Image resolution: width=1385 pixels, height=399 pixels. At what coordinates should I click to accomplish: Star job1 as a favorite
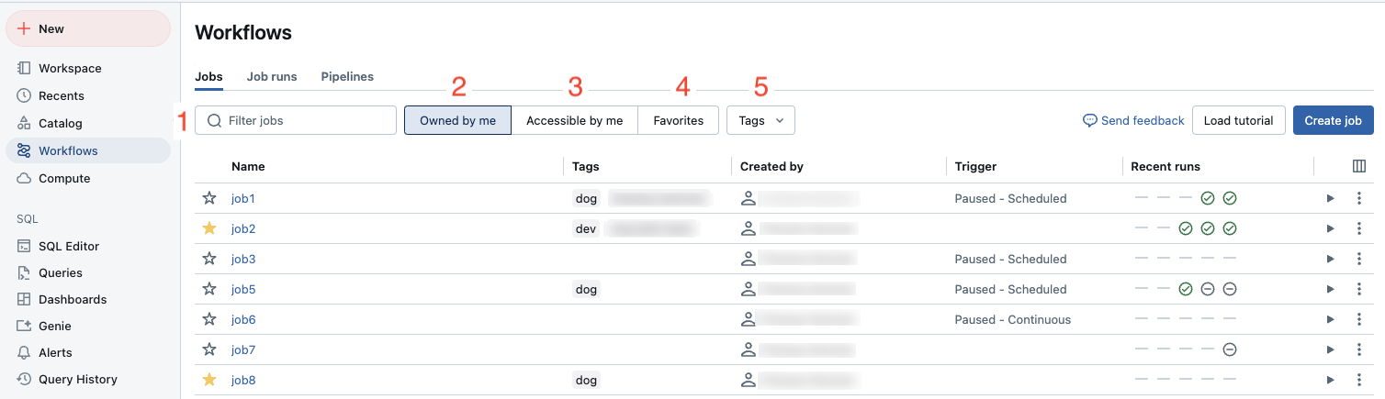click(x=209, y=198)
